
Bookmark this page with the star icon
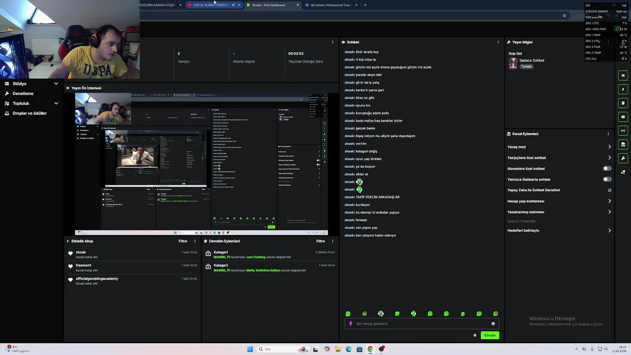pos(564,15)
